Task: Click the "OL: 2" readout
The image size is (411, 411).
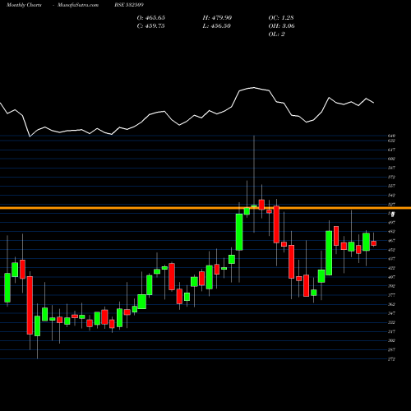Action: (x=276, y=35)
